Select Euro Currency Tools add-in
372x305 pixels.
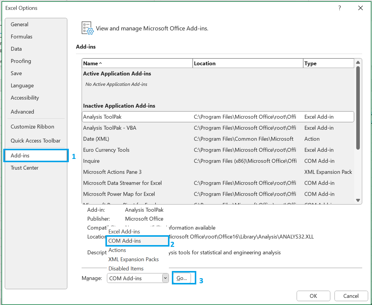(218, 150)
